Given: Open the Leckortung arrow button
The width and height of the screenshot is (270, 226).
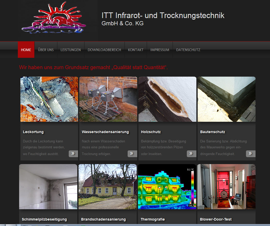Looking at the screenshot, I should pos(73,154).
